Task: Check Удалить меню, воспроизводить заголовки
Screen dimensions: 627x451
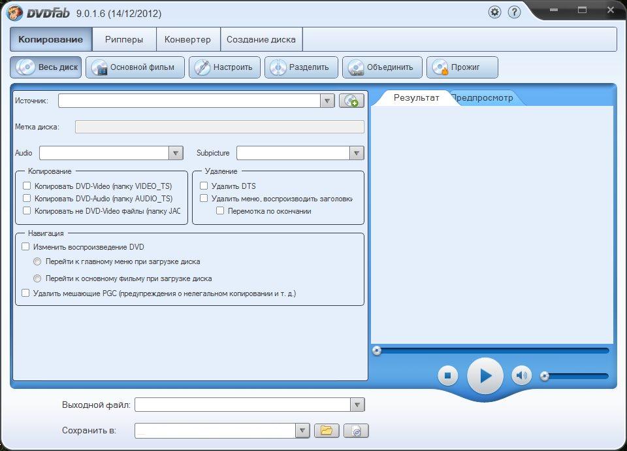Action: [x=204, y=198]
